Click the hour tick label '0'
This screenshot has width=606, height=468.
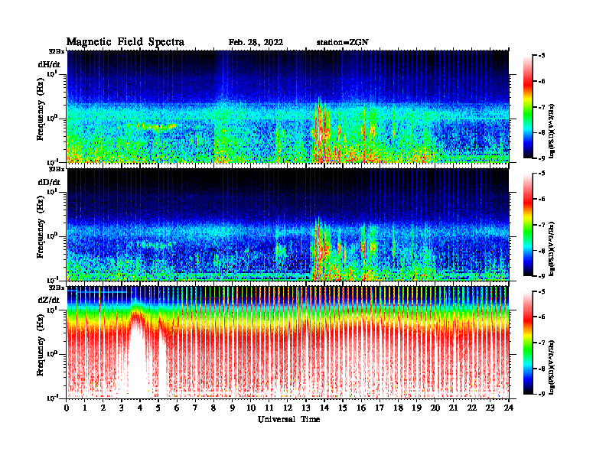(67, 408)
